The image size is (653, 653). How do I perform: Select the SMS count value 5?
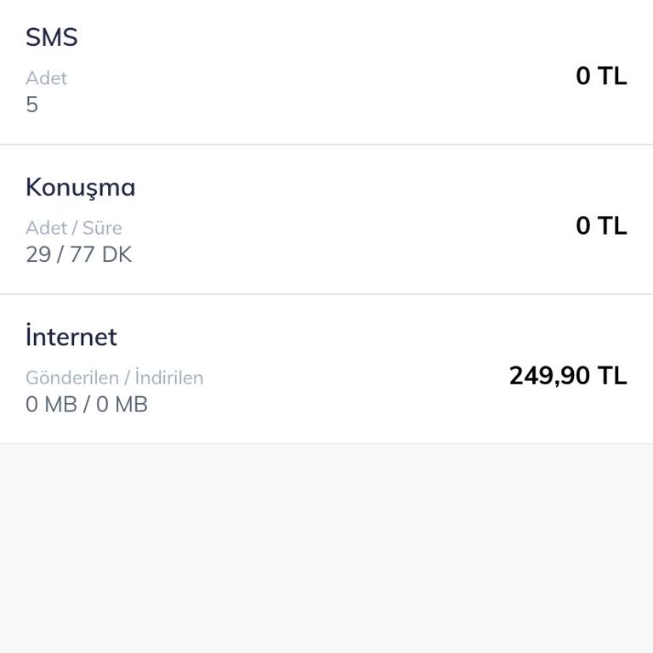click(32, 105)
